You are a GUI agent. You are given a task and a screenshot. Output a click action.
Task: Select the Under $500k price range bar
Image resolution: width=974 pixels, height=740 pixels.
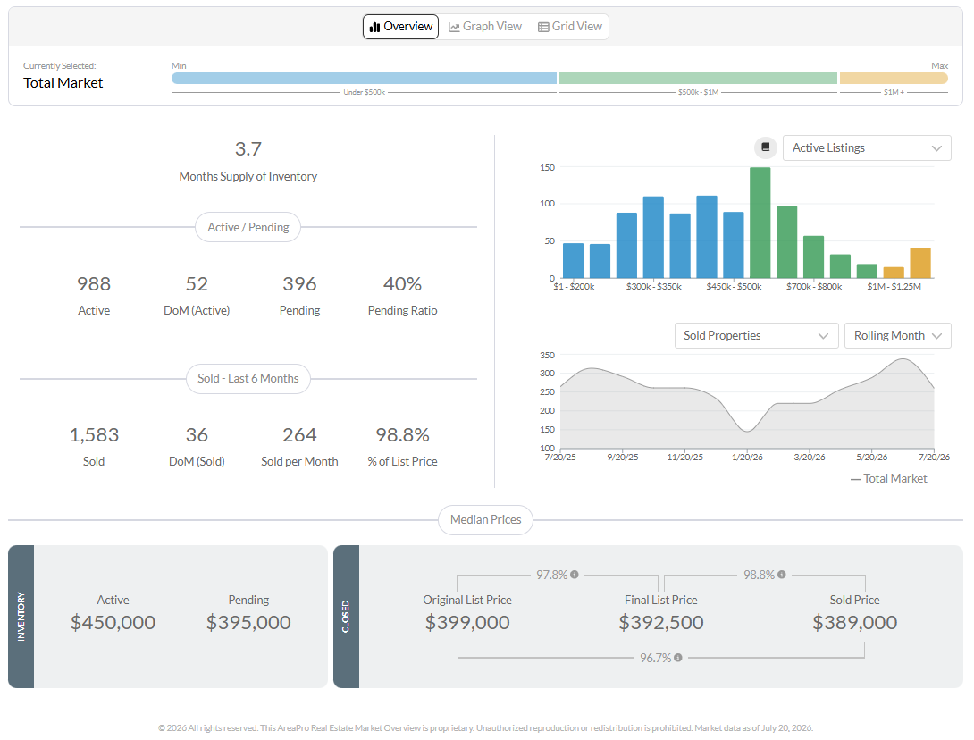(x=364, y=79)
